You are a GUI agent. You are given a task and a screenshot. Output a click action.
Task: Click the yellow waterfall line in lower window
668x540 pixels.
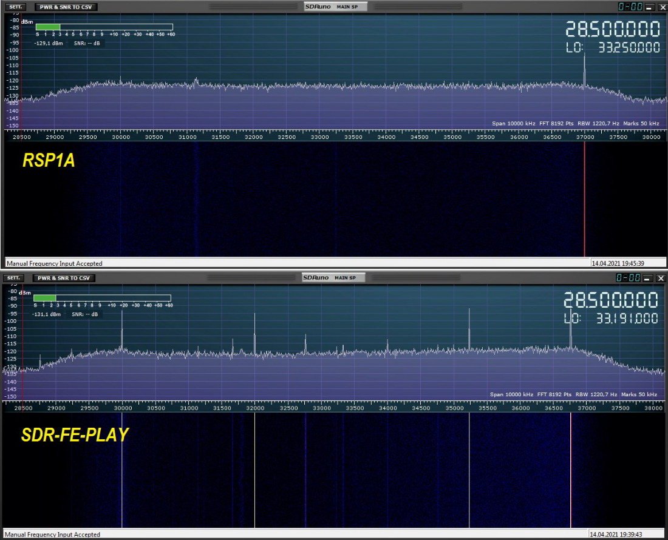(255, 470)
